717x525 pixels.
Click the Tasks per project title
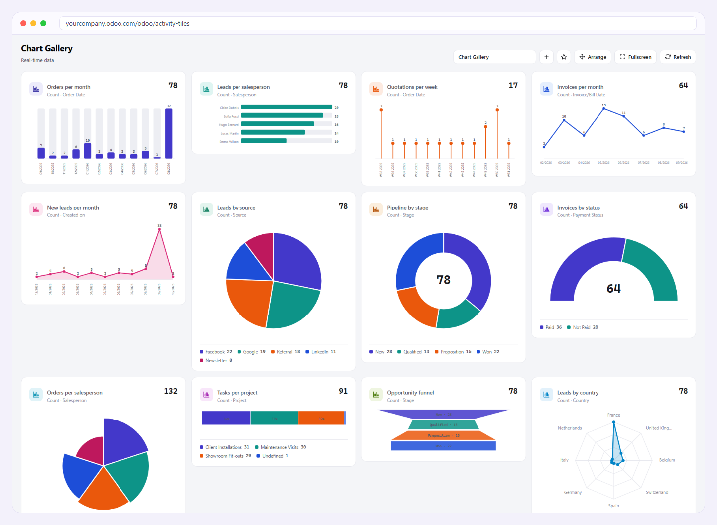click(x=238, y=393)
